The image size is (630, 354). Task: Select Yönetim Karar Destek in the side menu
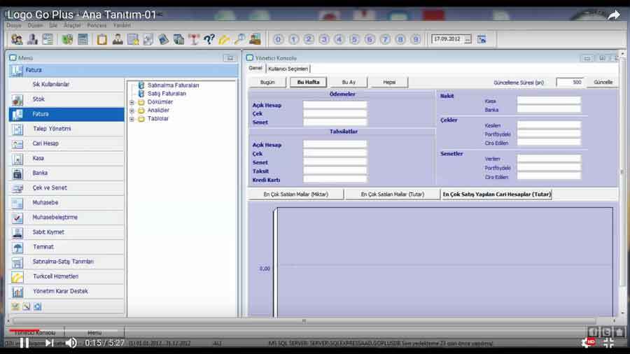(66, 292)
